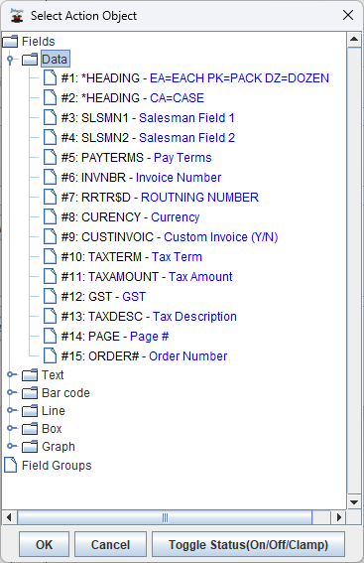Confirm selection with OK button
The image size is (364, 563).
tap(44, 544)
